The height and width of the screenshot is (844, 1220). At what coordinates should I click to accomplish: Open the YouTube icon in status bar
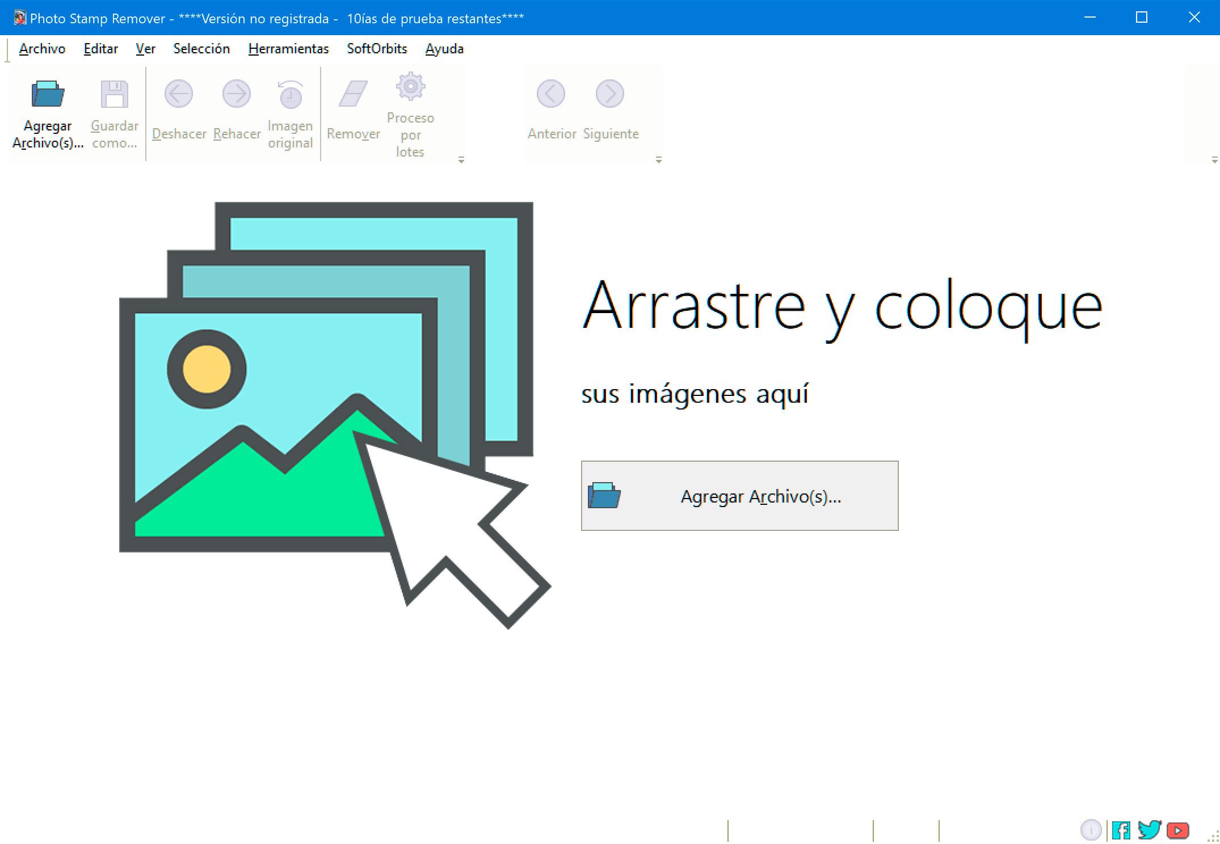pyautogui.click(x=1178, y=831)
